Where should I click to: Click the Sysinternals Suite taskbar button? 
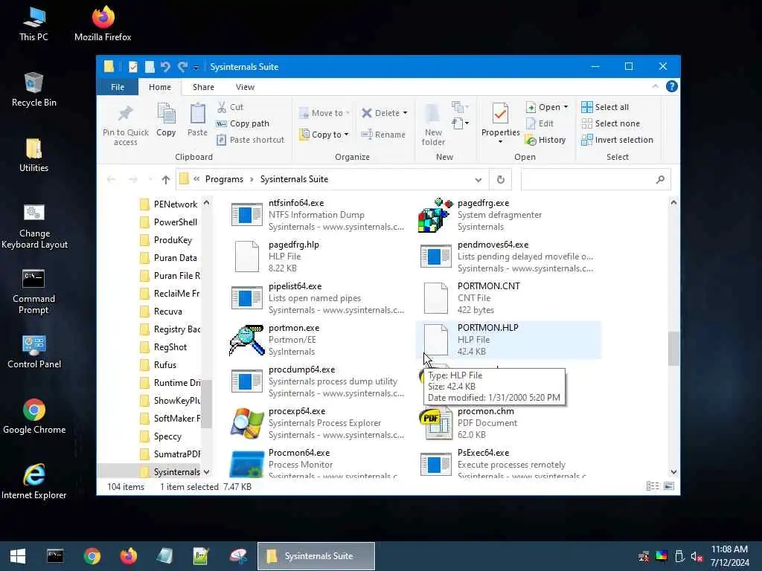(316, 556)
